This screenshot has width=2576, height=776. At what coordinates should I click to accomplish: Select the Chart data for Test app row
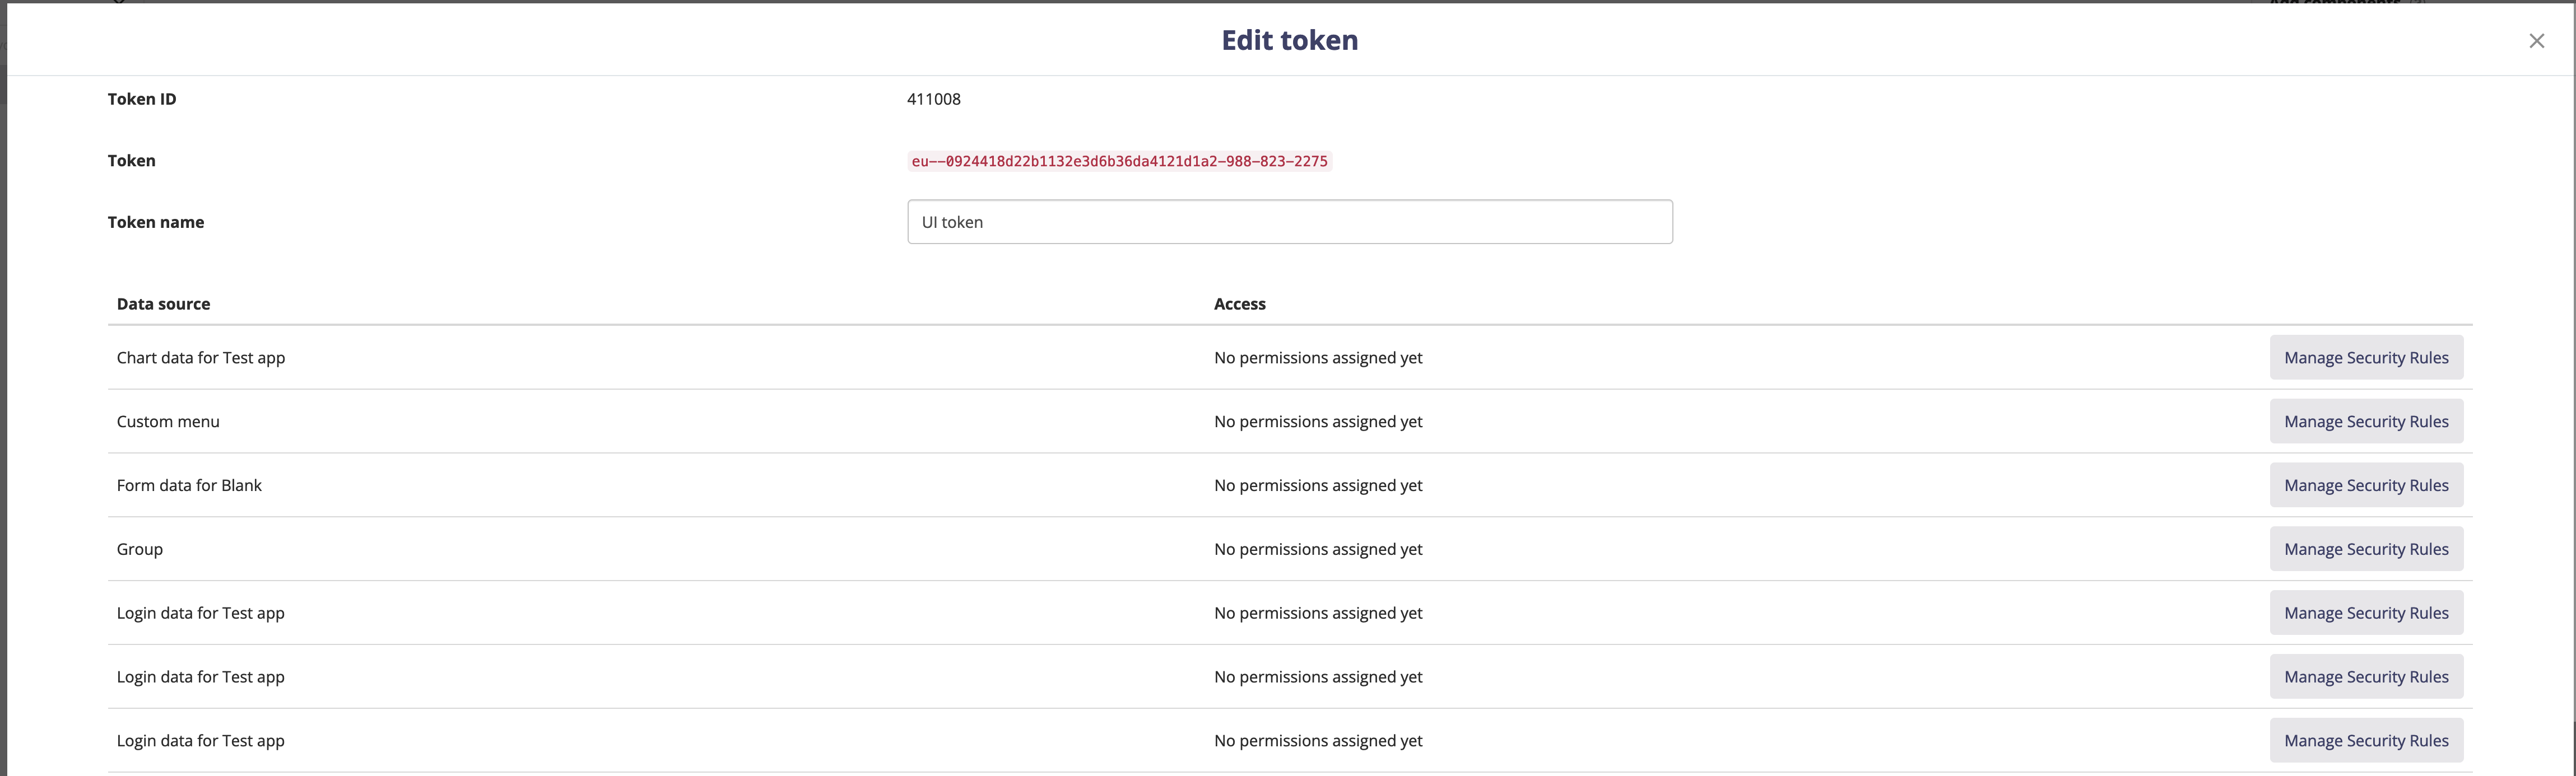coord(201,358)
